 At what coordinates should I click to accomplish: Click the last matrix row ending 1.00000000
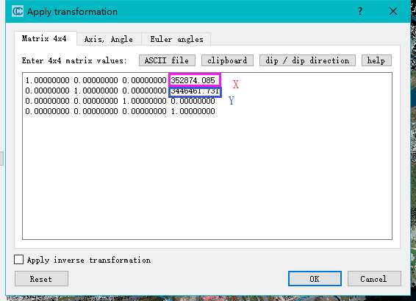point(121,111)
